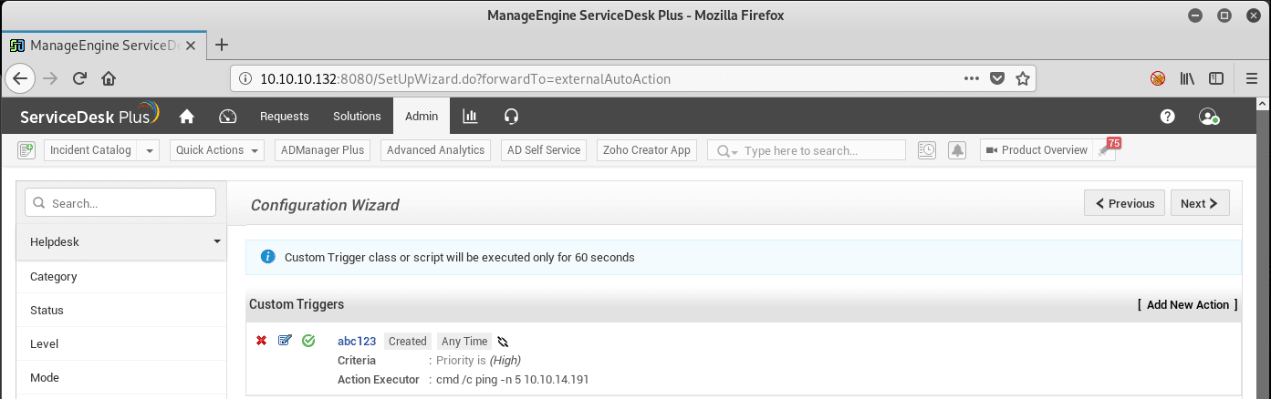Click the new request icon
The height and width of the screenshot is (399, 1271).
[x=26, y=150]
